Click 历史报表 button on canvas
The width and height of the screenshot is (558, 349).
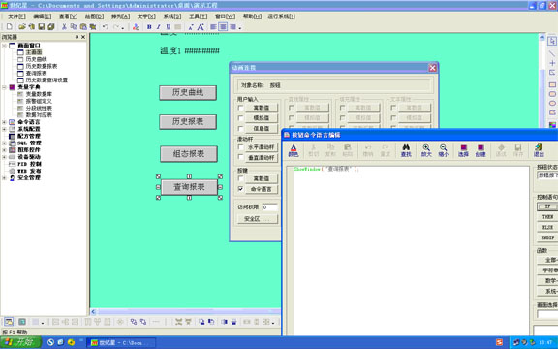(188, 122)
